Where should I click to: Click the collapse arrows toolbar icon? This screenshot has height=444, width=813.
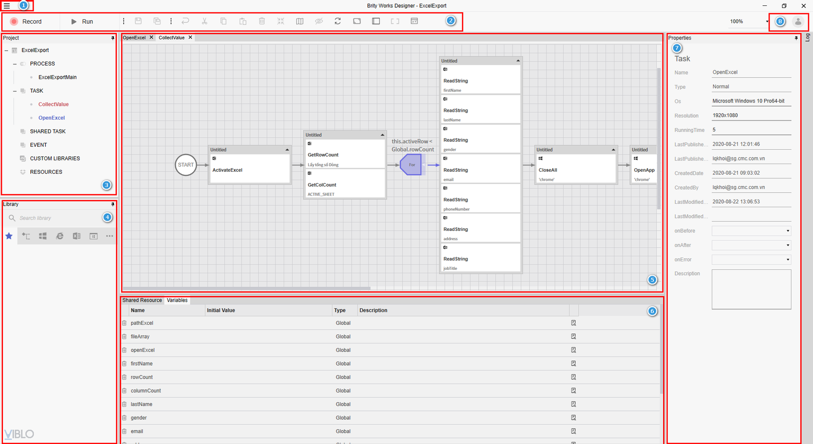click(281, 21)
